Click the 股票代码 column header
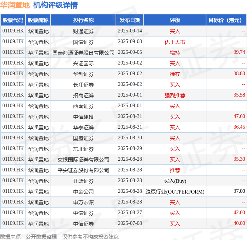The image size is (247, 240). [x=13, y=20]
